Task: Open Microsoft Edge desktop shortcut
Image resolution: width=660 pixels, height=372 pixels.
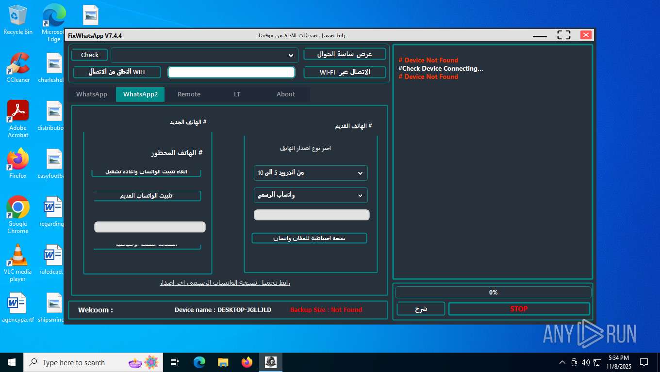Action: 53,23
